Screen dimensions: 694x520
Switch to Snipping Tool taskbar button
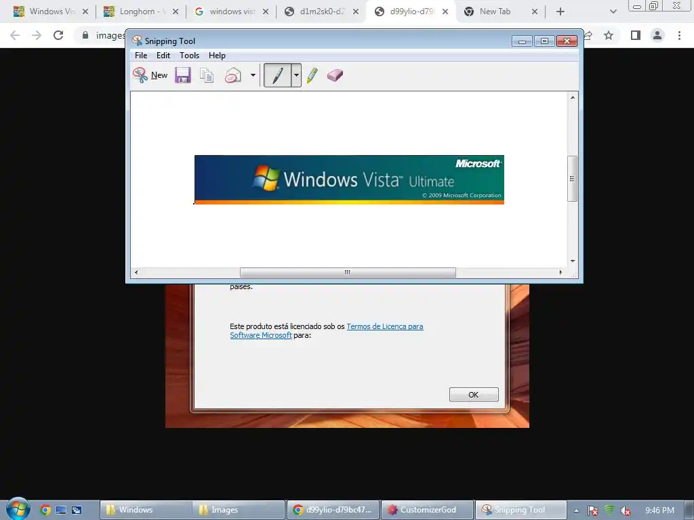pyautogui.click(x=521, y=510)
